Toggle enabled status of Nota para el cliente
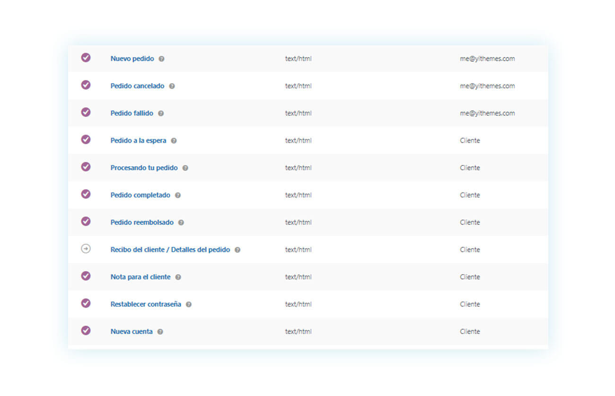 pyautogui.click(x=86, y=275)
